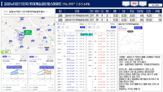Dismiss the -17.28% period comparison summary
163x92 pixels.
coord(52,85)
